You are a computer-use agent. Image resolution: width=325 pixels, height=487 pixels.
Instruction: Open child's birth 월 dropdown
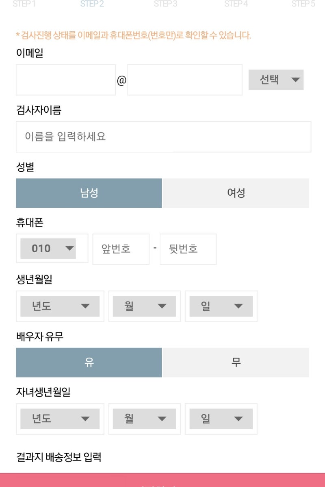[144, 419]
